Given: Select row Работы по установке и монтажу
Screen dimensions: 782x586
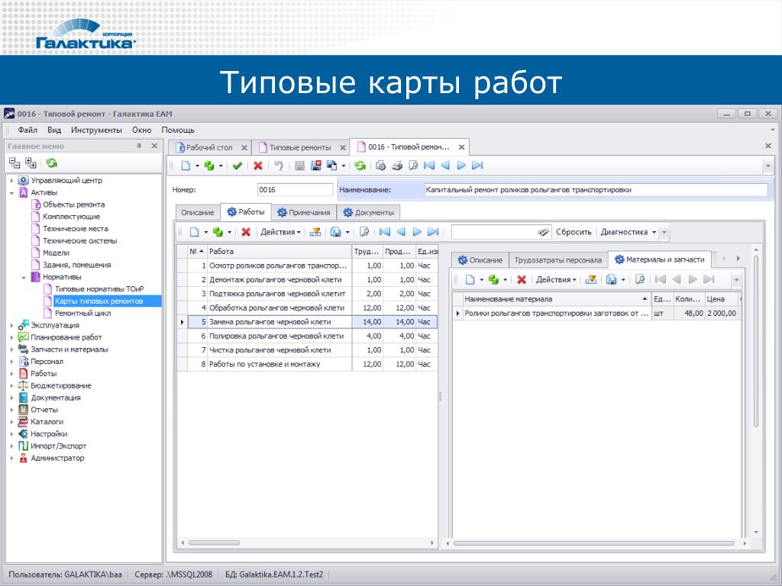Looking at the screenshot, I should [x=308, y=364].
